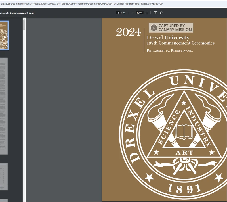Zoom in with the plus button

point(147,13)
